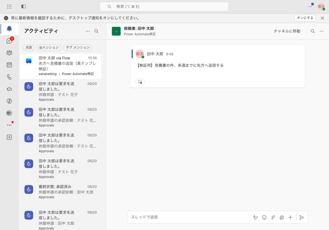Click the green s channel avatar in header
The height and width of the screenshot is (230, 329).
click(116, 31)
